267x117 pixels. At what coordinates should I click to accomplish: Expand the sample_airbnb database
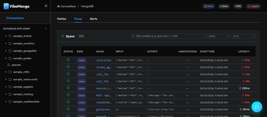[x=6, y=36]
